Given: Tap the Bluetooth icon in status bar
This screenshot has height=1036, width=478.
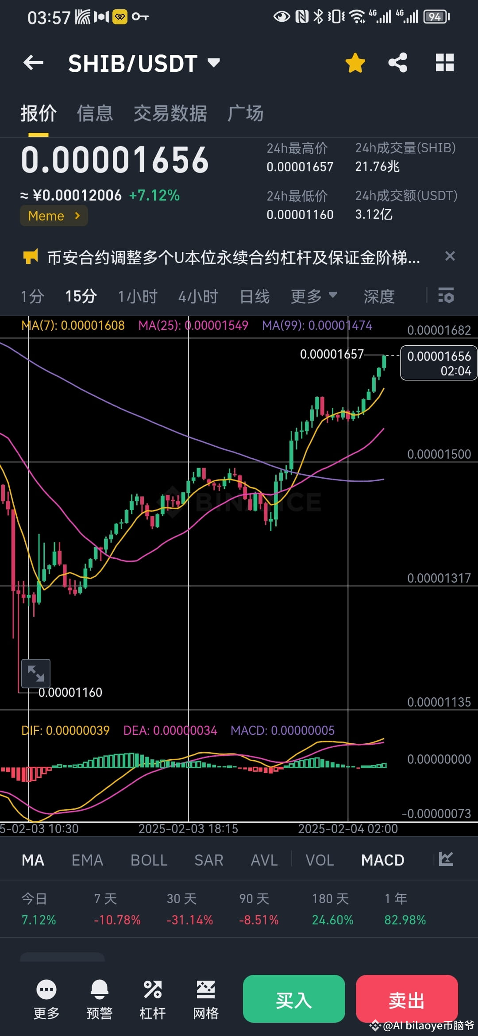Looking at the screenshot, I should (318, 17).
